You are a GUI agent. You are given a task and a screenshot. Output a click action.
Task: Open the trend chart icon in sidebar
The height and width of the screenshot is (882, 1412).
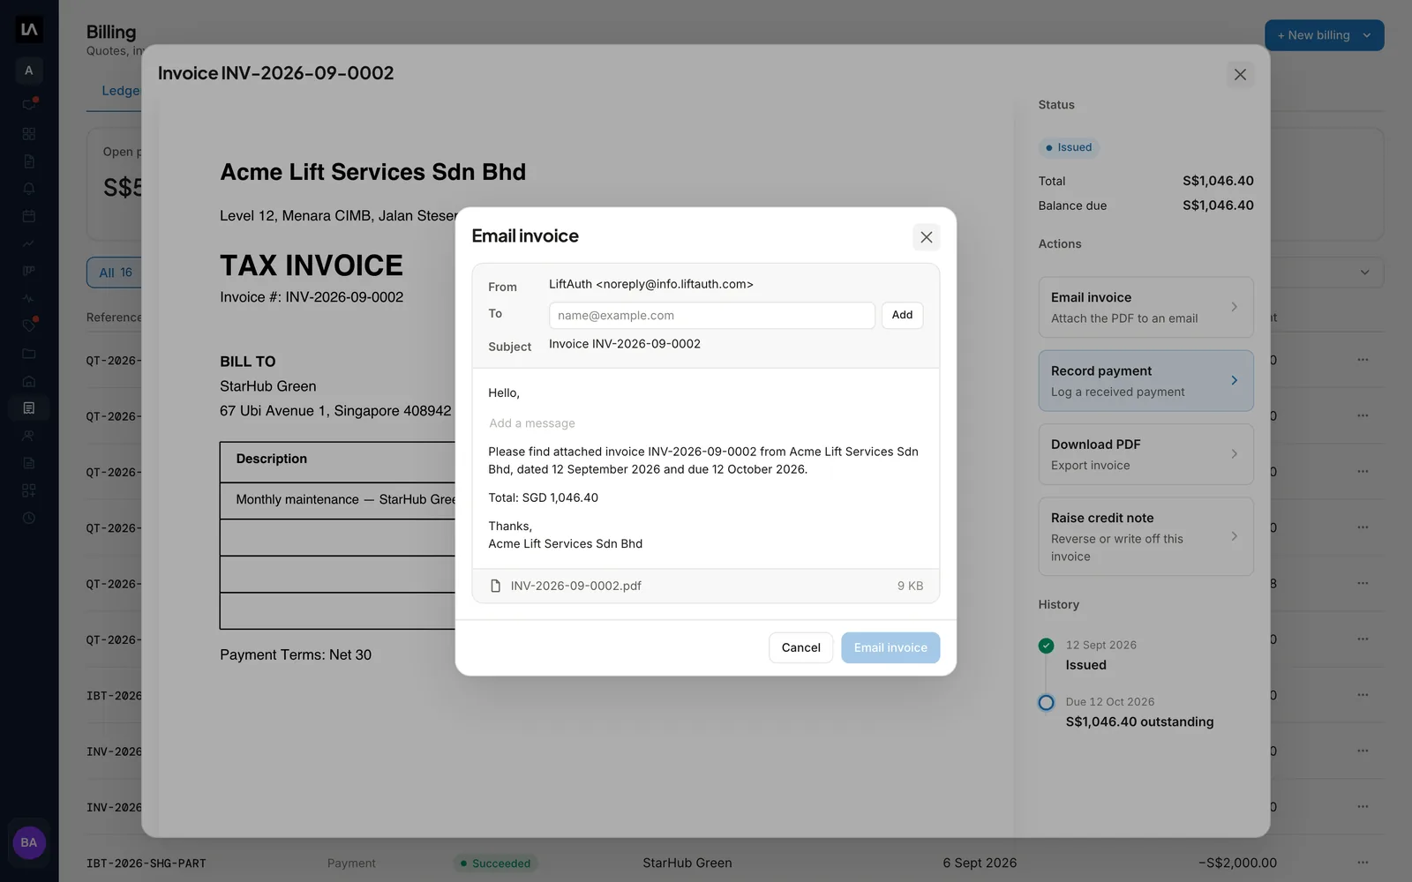tap(29, 243)
